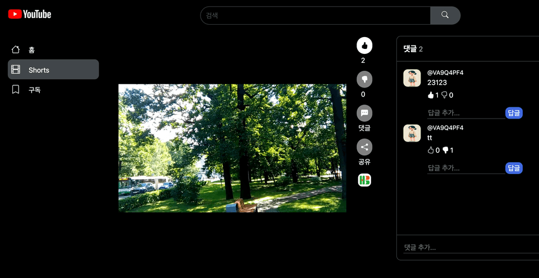Click avatar of the tt commenter
539x278 pixels.
coord(412,133)
